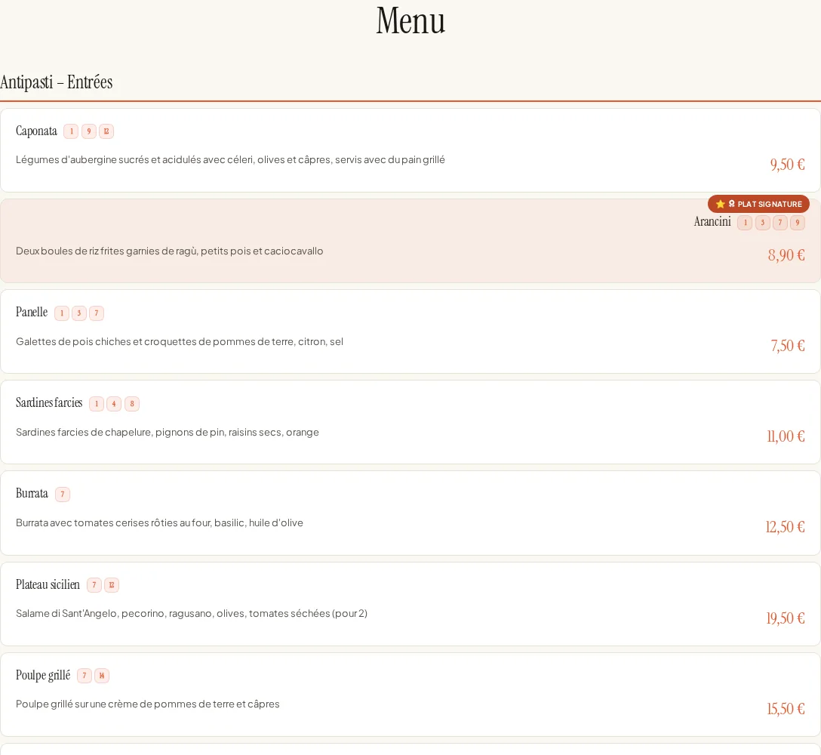Click the Burrata price 12,50 €
Image resolution: width=821 pixels, height=755 pixels.
(x=785, y=527)
